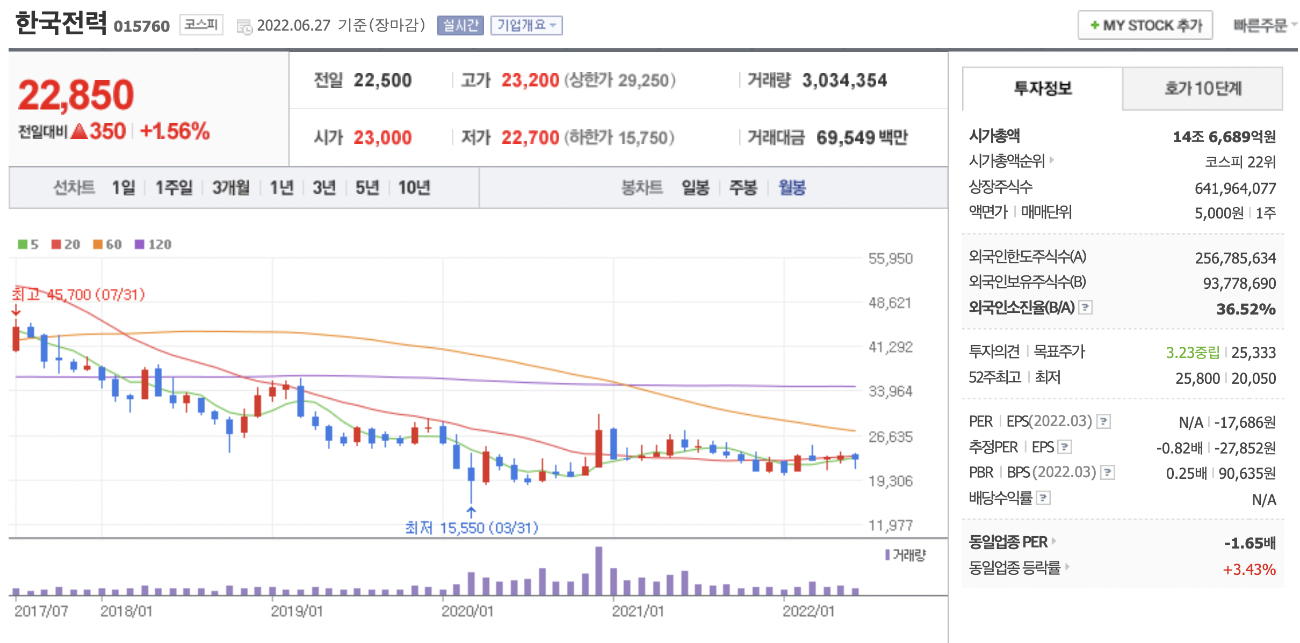Select the 3개월 line chart period
1300x643 pixels.
point(231,187)
